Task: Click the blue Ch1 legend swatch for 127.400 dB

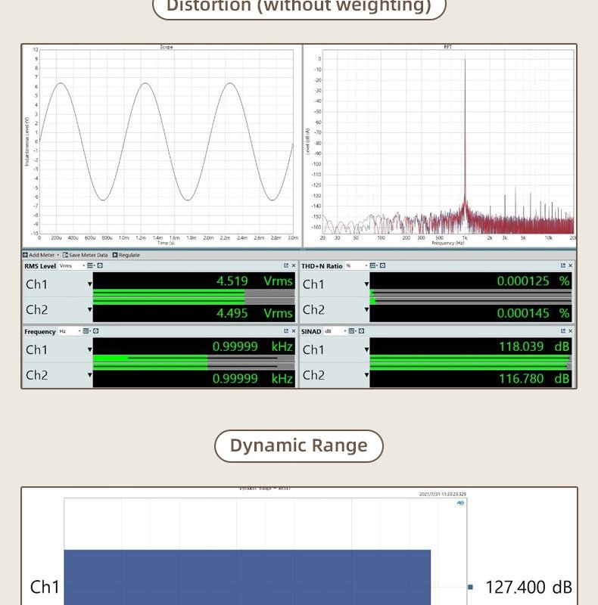Action: click(x=470, y=587)
